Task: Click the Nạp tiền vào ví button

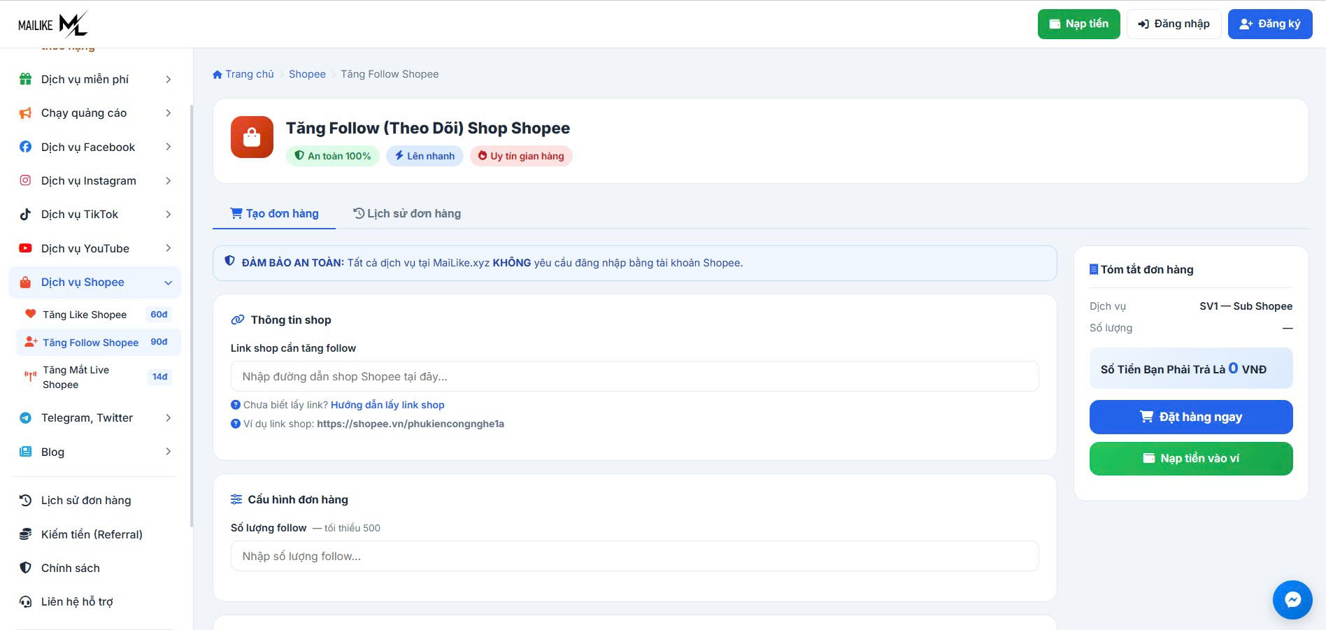Action: (x=1191, y=459)
